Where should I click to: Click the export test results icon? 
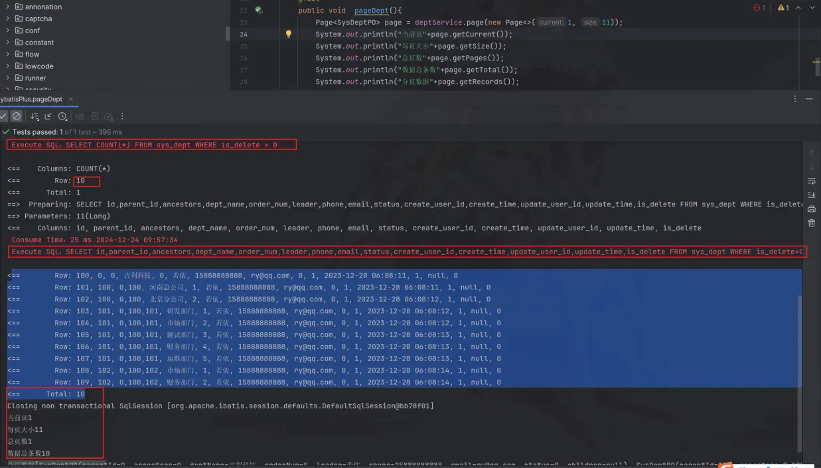[94, 116]
